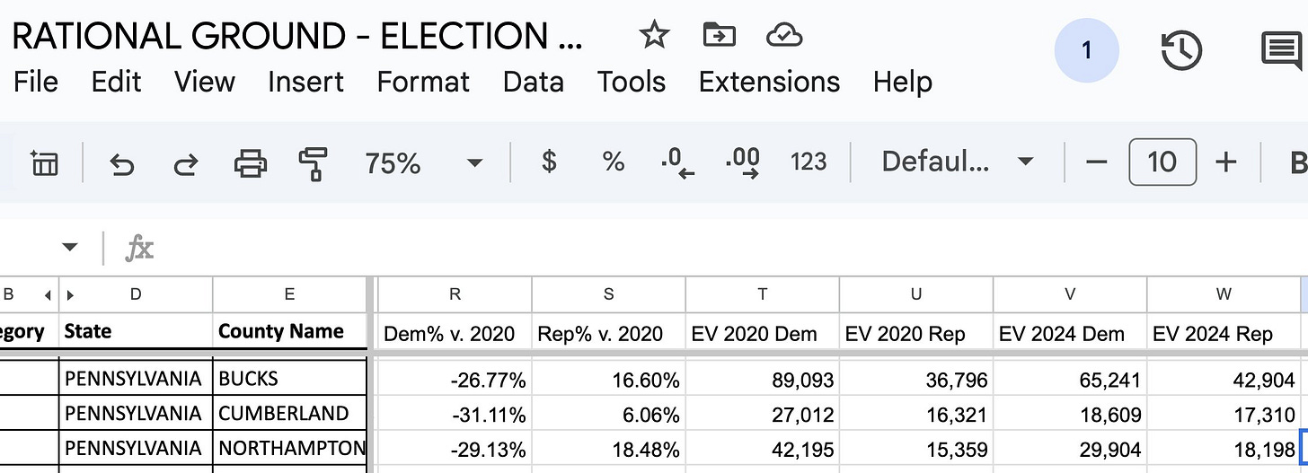Screen dimensions: 1308x473
Task: Click the move to folder icon
Action: pos(719,36)
